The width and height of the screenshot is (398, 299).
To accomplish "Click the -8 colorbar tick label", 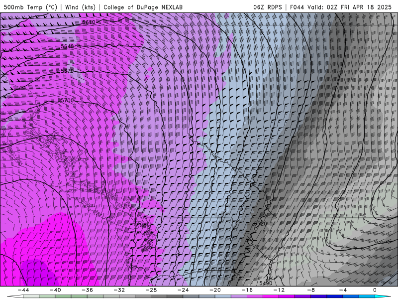I will click(311, 290).
